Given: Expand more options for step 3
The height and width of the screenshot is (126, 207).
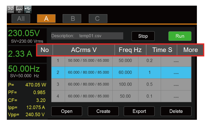Looking at the screenshot, I should tap(176, 84).
